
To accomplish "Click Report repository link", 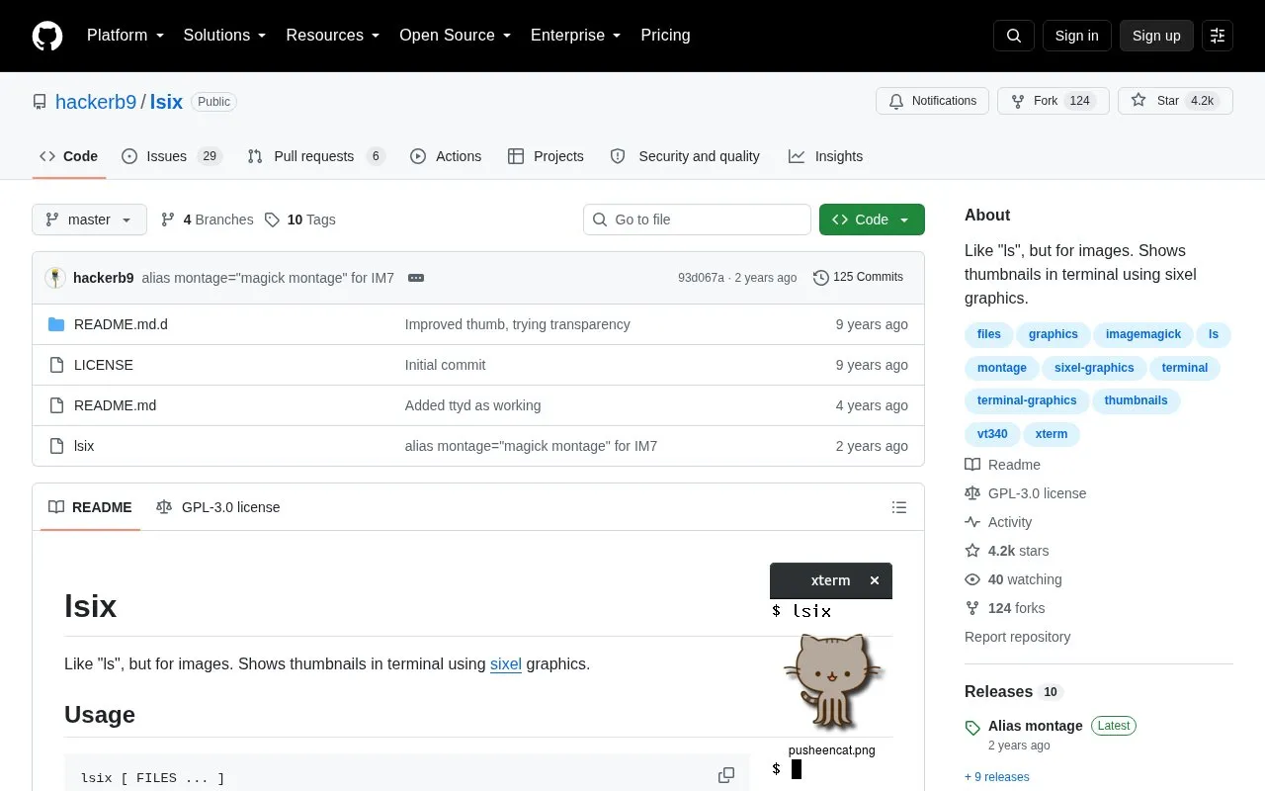I will pos(1017,637).
